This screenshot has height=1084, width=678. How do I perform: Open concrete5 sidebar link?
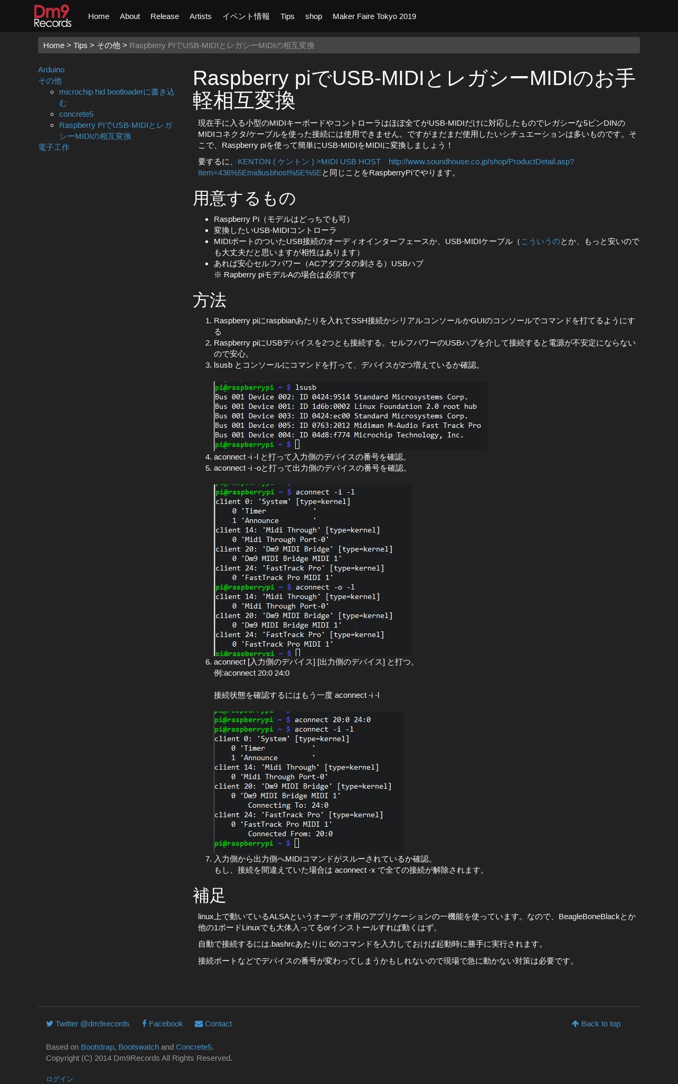click(76, 114)
